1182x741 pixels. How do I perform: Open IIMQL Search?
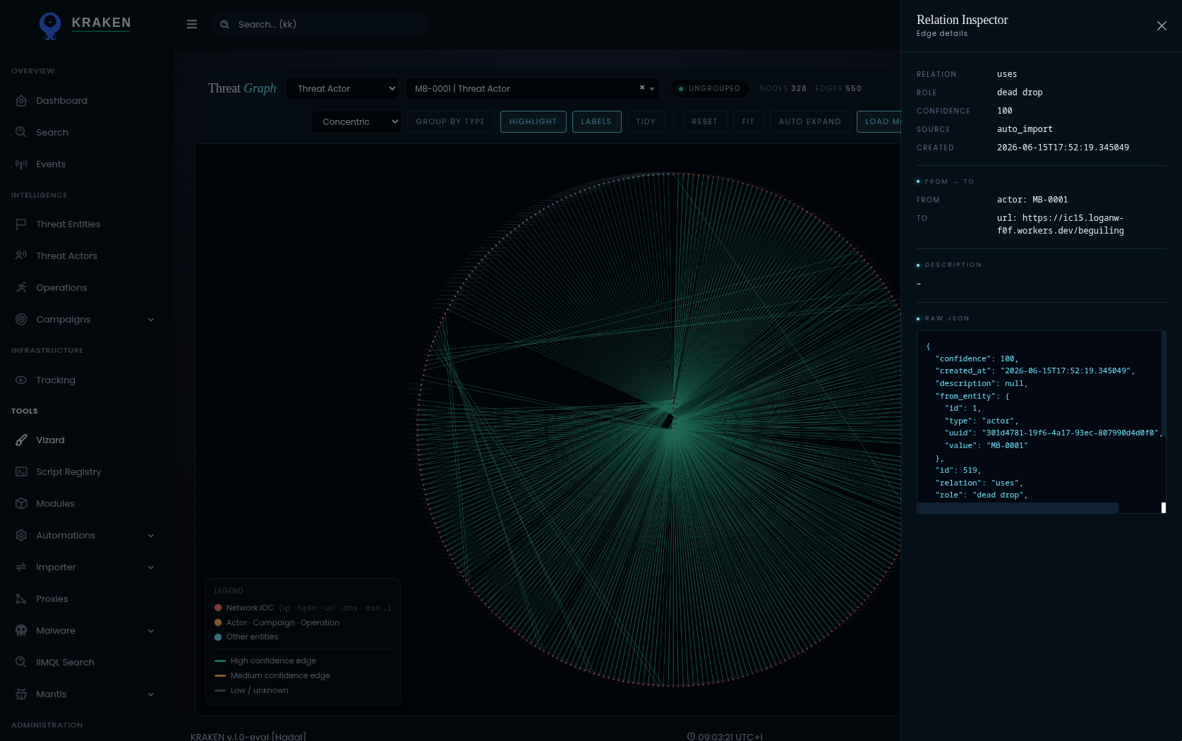65,663
